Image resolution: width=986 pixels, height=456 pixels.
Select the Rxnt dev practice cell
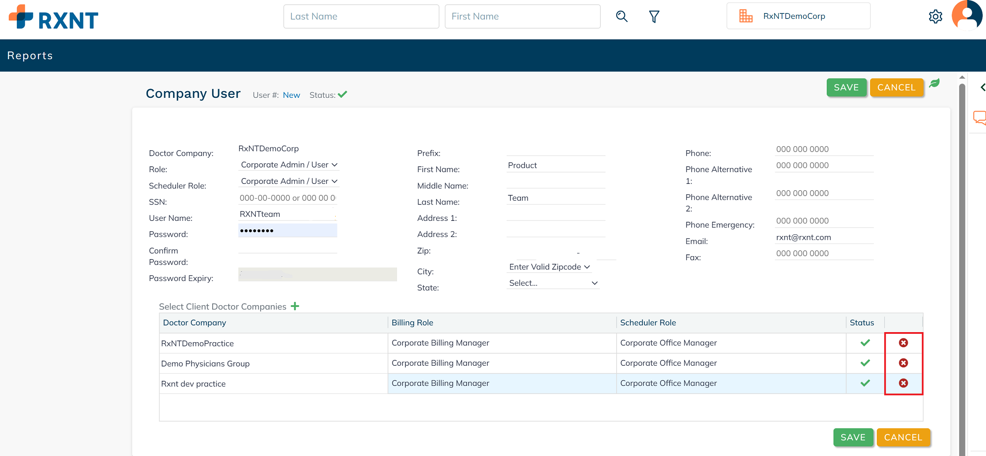tap(273, 383)
